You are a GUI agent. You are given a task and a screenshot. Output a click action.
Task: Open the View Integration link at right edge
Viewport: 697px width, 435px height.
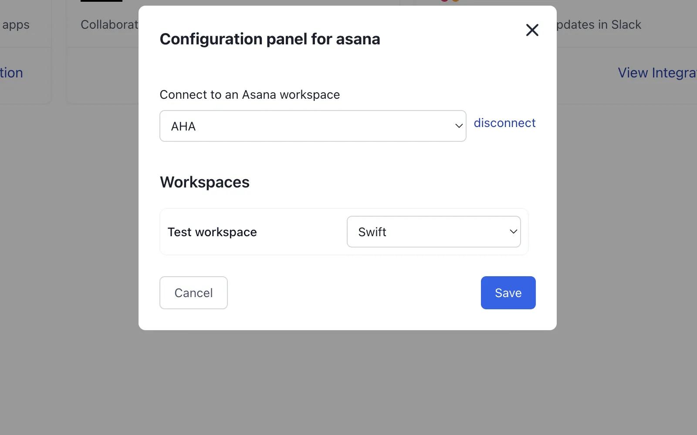657,73
